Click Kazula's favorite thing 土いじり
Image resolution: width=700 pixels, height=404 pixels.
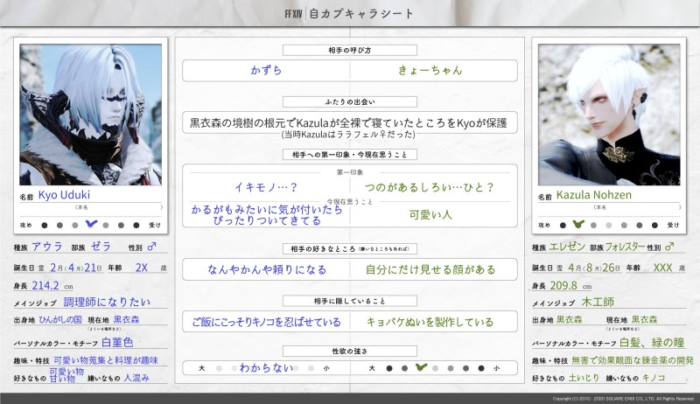tap(584, 378)
